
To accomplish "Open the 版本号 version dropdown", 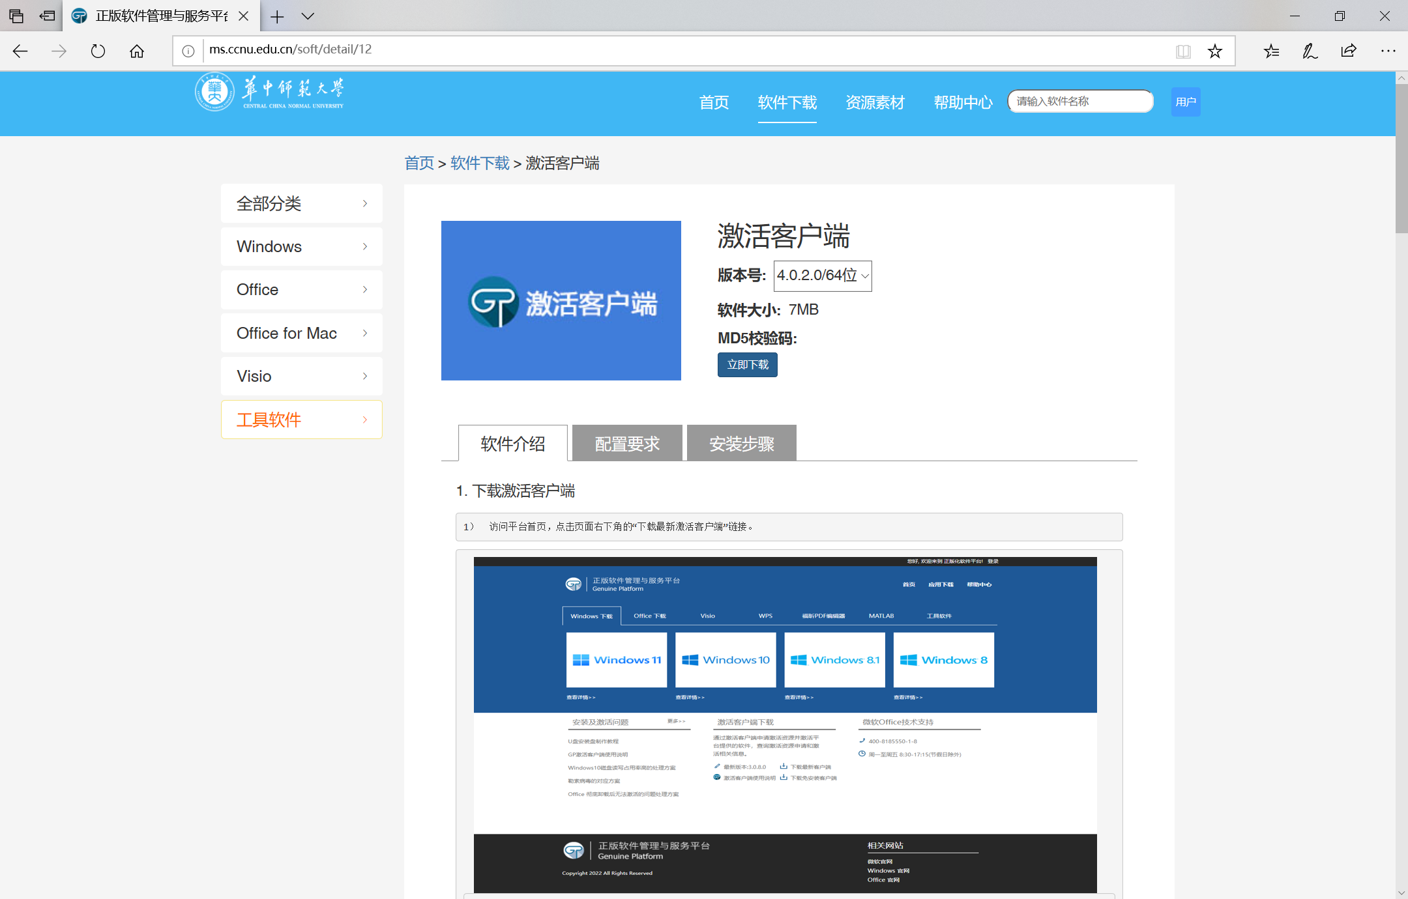I will 823,276.
